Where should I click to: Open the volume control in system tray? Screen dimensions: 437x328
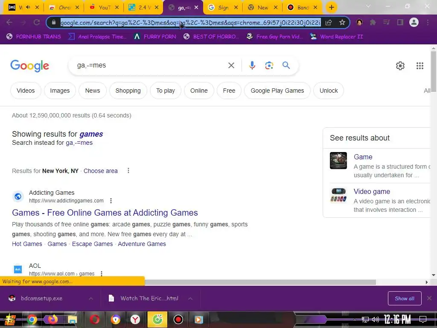tap(376, 319)
